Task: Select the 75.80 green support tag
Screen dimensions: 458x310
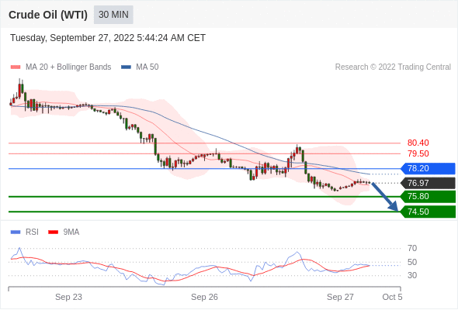Action: coord(429,197)
